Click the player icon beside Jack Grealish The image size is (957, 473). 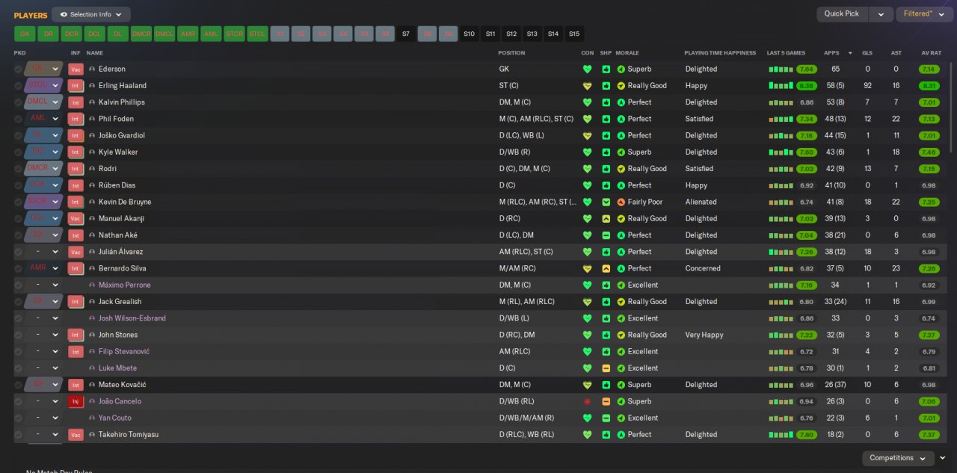[92, 302]
